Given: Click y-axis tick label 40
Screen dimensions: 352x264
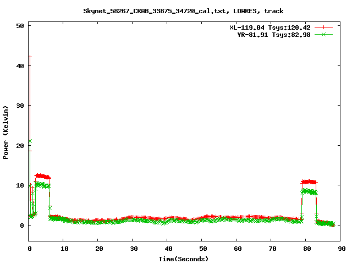Looking at the screenshot, I should [20, 66].
